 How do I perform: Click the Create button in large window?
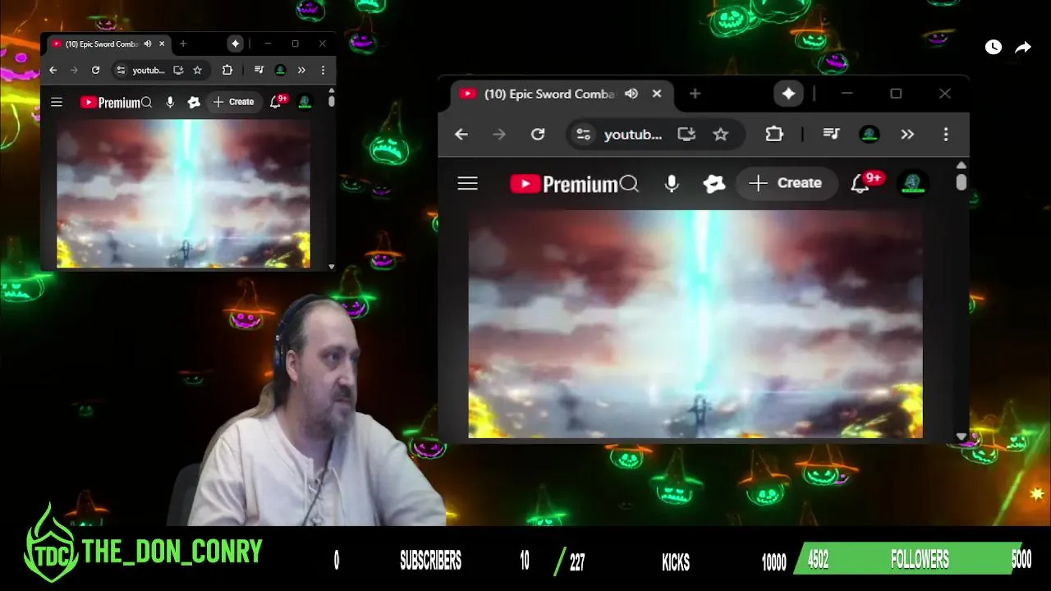(x=786, y=183)
